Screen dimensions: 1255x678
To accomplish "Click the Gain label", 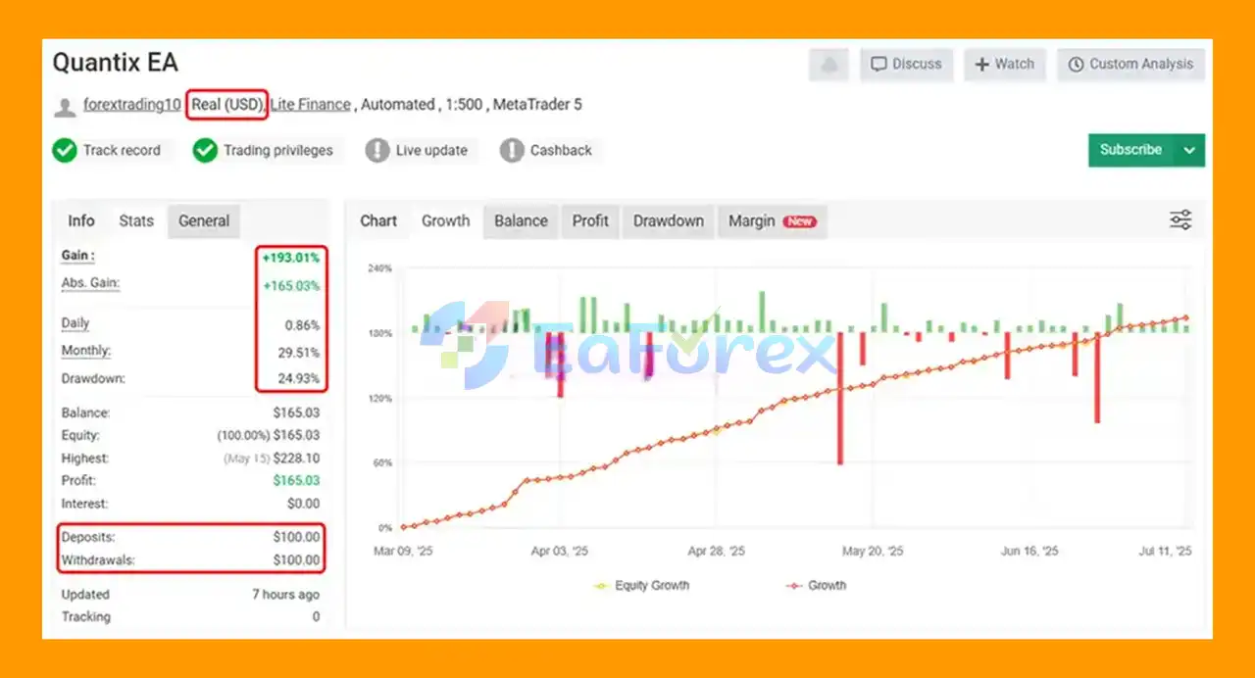I will tap(78, 255).
